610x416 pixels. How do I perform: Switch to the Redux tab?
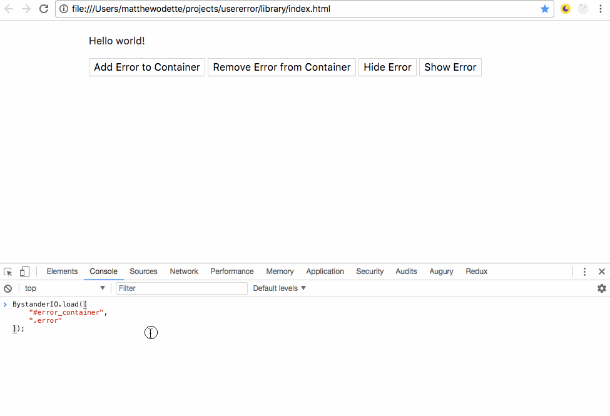477,271
